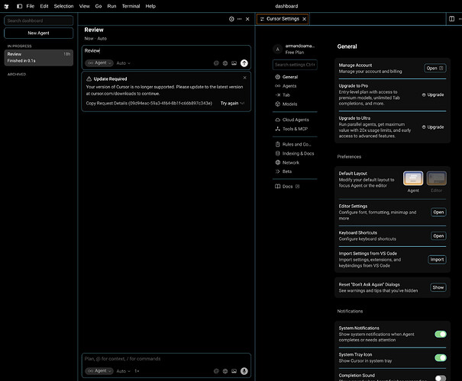The image size is (462, 381).
Task: Click Copy Request Details link
Action: click(149, 103)
